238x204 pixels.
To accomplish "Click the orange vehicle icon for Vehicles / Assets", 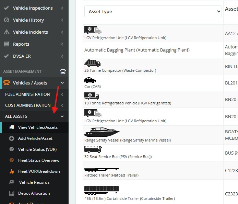I will pos(7,83).
